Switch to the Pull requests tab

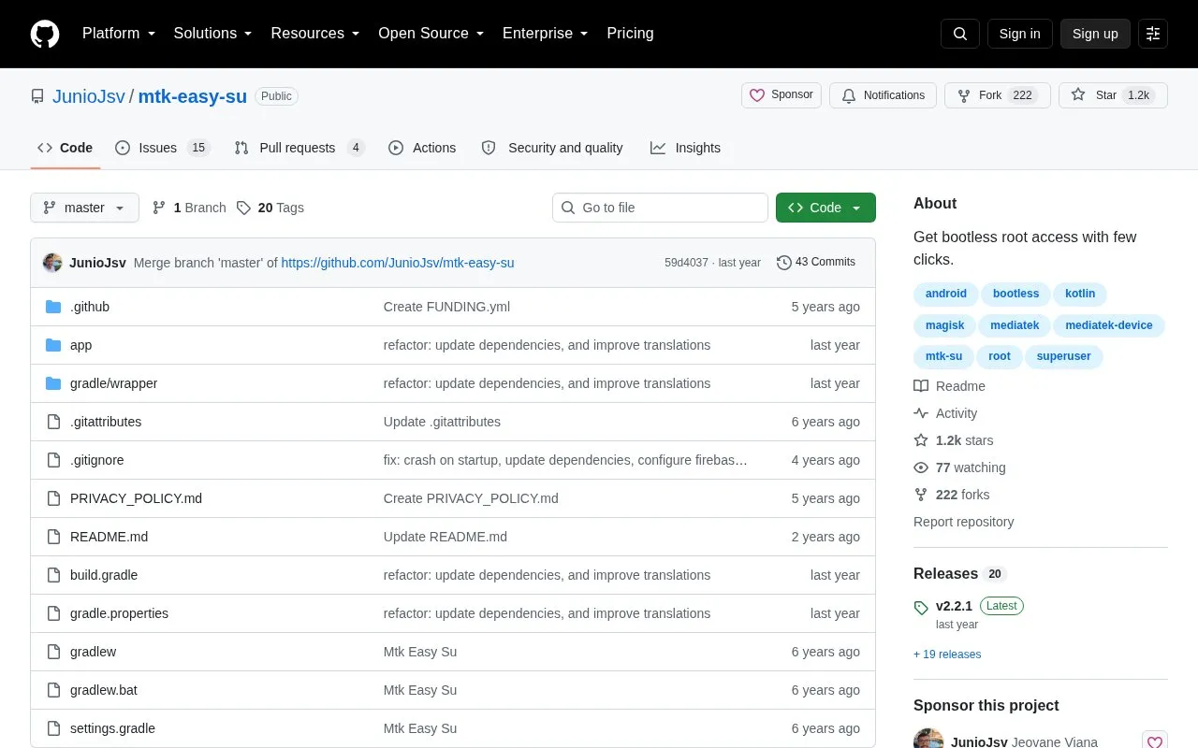click(299, 148)
